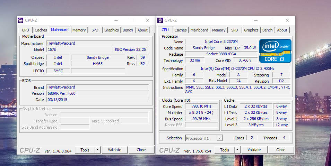331x166 pixels.
Task: Open the About tab in left window
Action: pos(142,30)
